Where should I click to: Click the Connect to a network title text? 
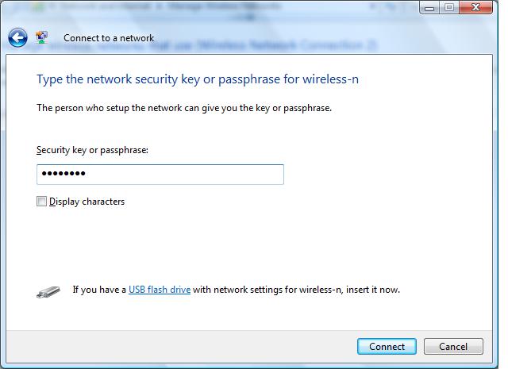tap(109, 38)
